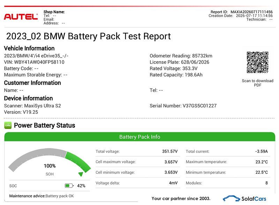Click the 100% SOH reading
This screenshot has height=205, width=279.
pos(50,166)
